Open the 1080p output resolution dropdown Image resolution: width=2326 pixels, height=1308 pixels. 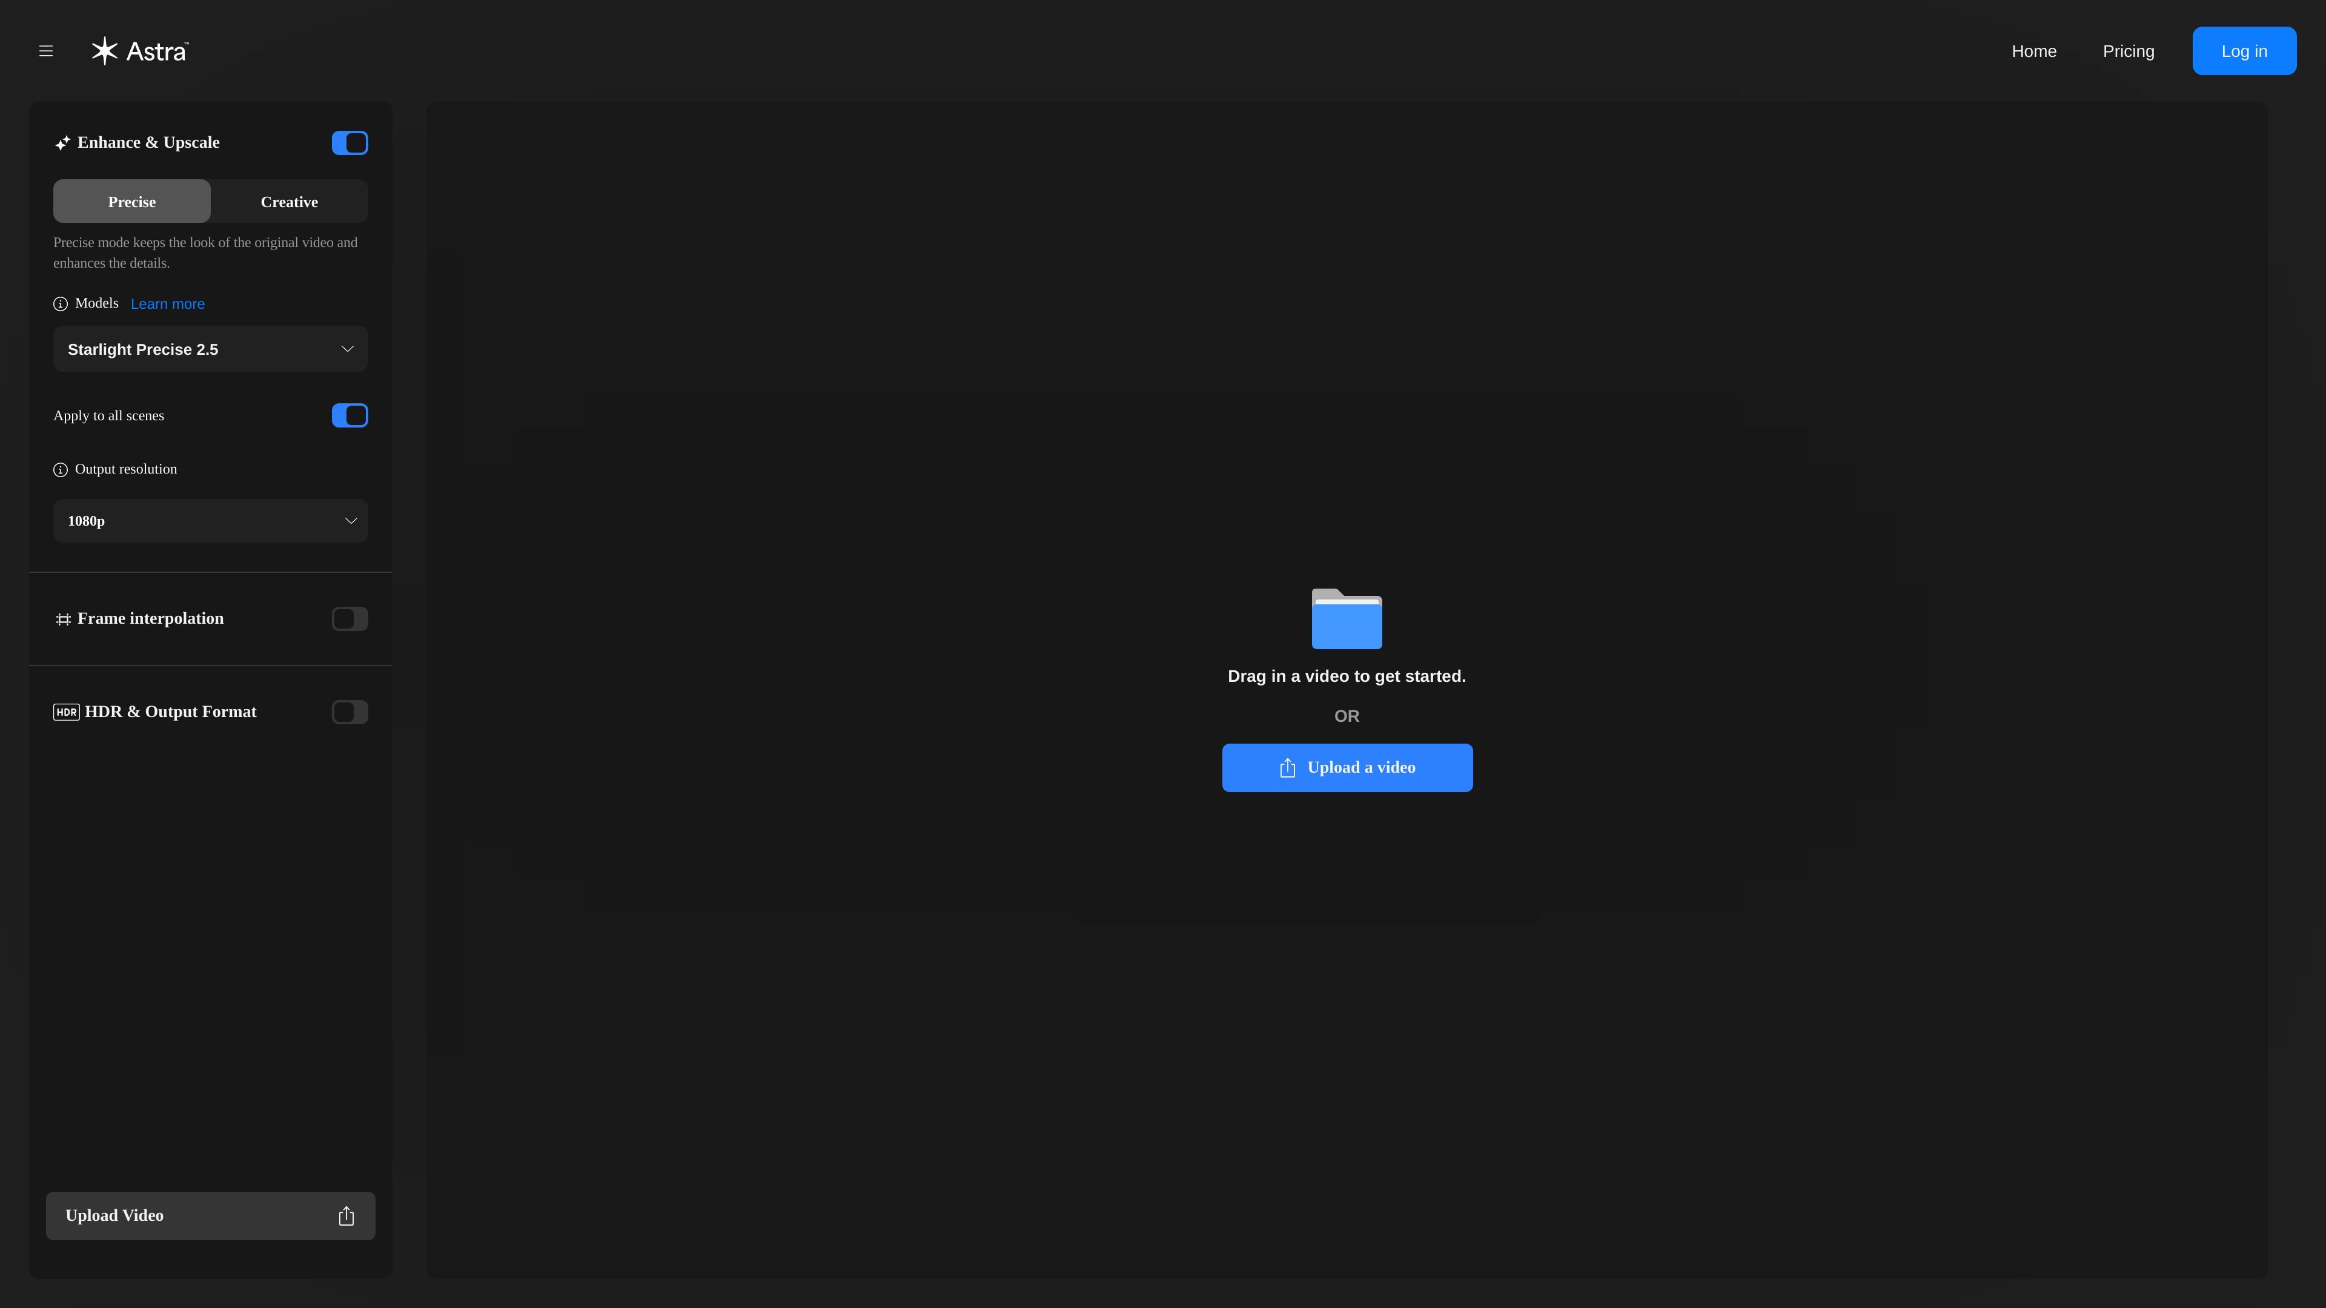(210, 521)
